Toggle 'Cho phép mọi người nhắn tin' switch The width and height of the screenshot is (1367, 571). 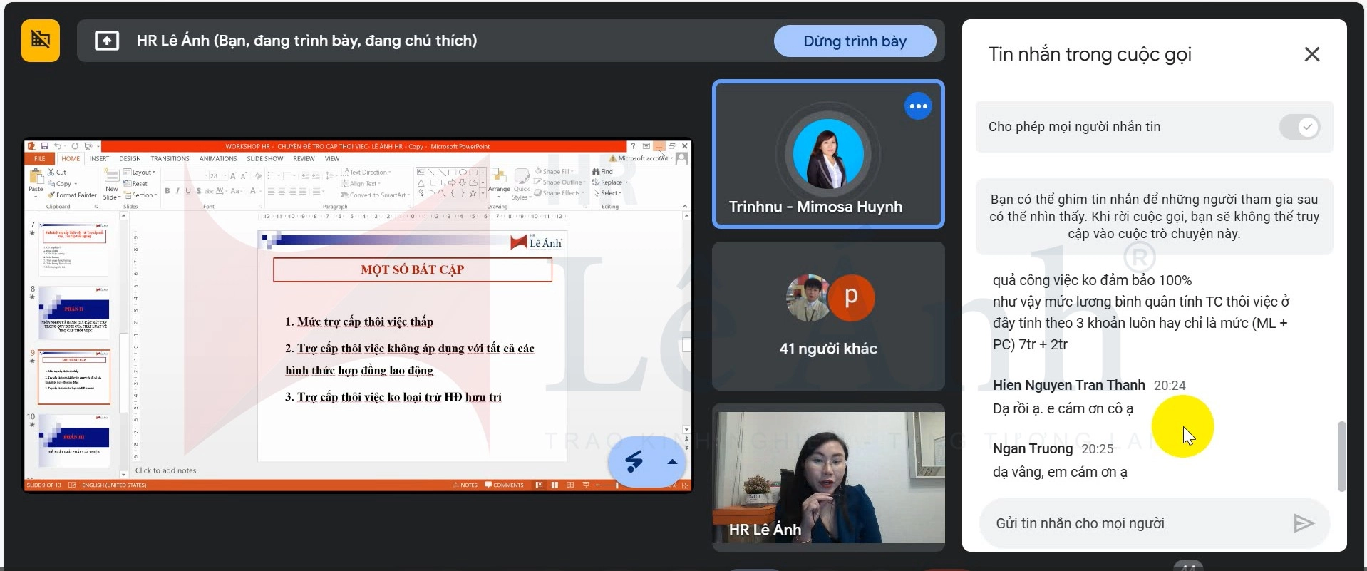click(1299, 127)
